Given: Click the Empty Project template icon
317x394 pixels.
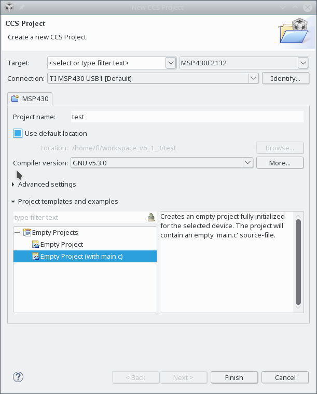Looking at the screenshot, I should (36, 244).
